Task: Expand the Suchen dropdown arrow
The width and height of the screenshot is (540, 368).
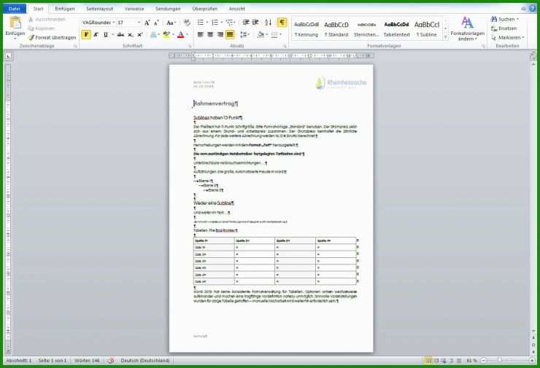Action: coord(517,19)
